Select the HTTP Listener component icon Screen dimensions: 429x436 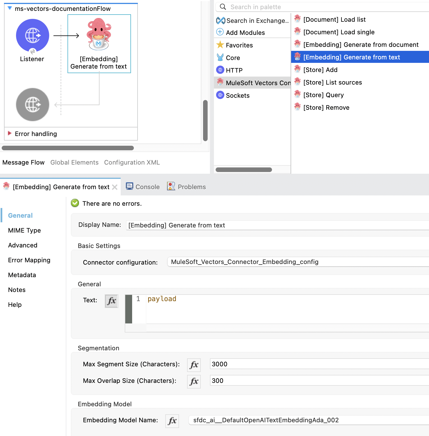click(x=33, y=35)
